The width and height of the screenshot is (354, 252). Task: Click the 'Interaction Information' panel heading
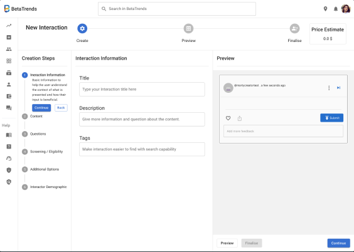tap(101, 58)
